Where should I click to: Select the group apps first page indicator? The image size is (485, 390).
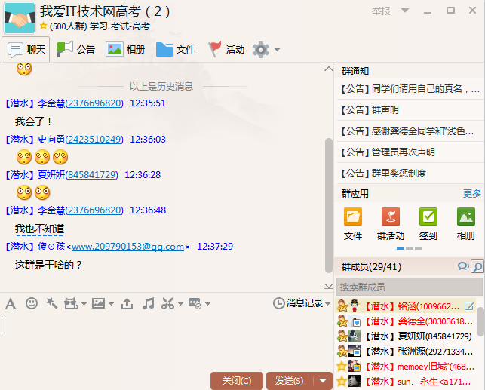pos(401,248)
